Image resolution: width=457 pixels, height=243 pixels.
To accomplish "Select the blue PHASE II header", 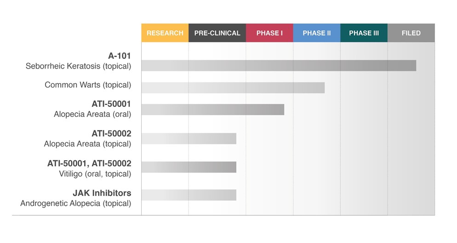I will 317,33.
